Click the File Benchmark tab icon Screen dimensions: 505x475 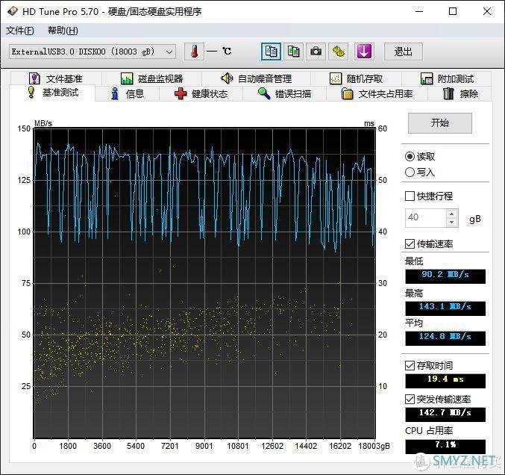(34, 78)
